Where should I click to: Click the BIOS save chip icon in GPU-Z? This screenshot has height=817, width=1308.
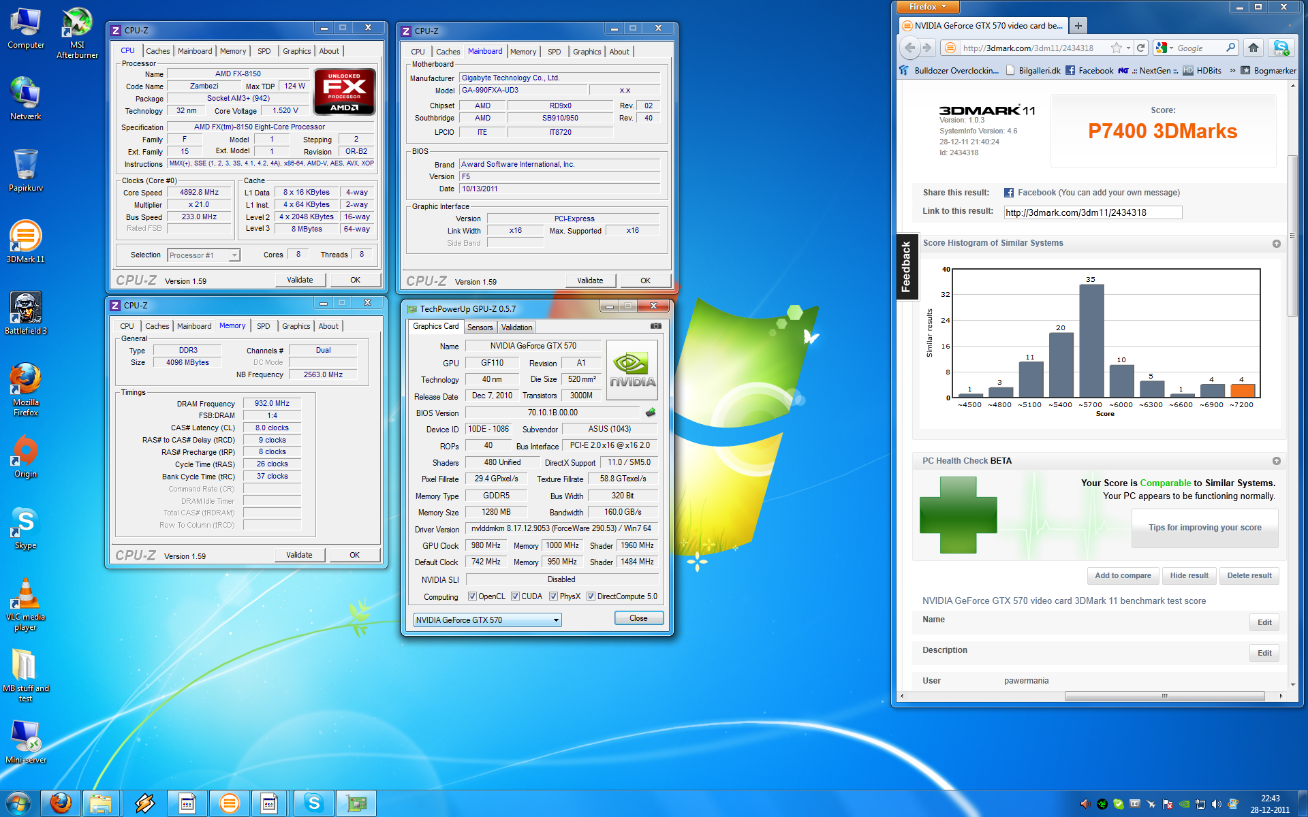[651, 413]
